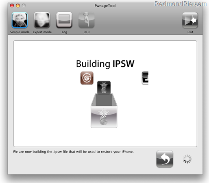209x183 pixels.
Task: Click the PwnageTool window title
Action: pos(105,6)
